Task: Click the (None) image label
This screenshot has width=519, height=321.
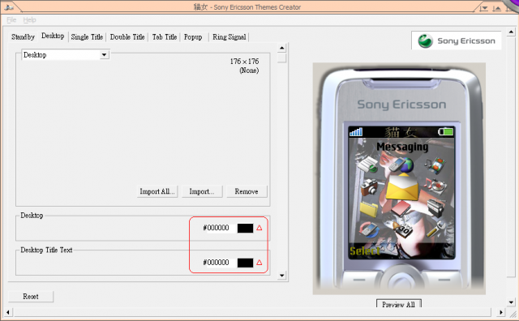Action: coord(249,71)
